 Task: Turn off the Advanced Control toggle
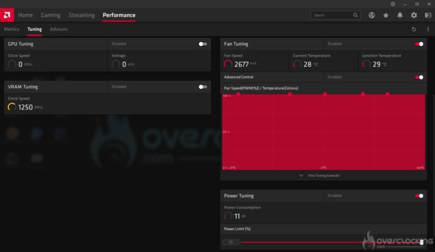tap(419, 77)
